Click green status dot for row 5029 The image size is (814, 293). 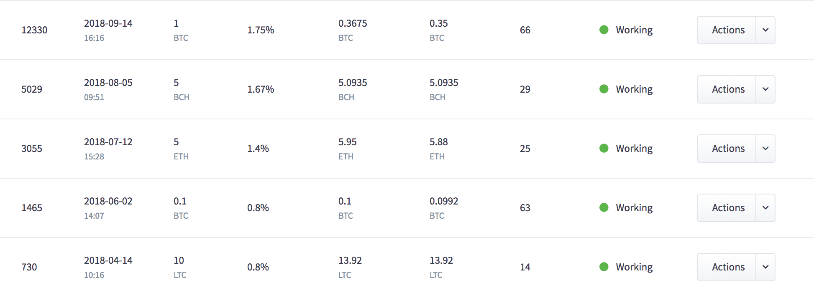pos(604,89)
